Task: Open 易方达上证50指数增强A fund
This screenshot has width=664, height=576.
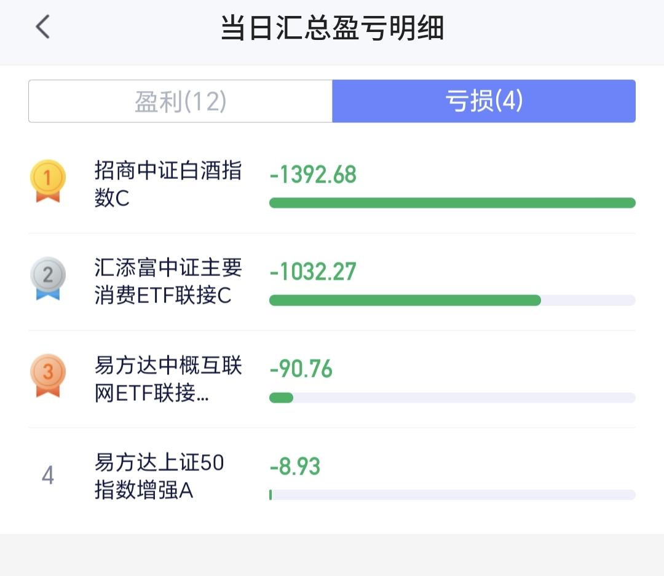Action: point(159,476)
